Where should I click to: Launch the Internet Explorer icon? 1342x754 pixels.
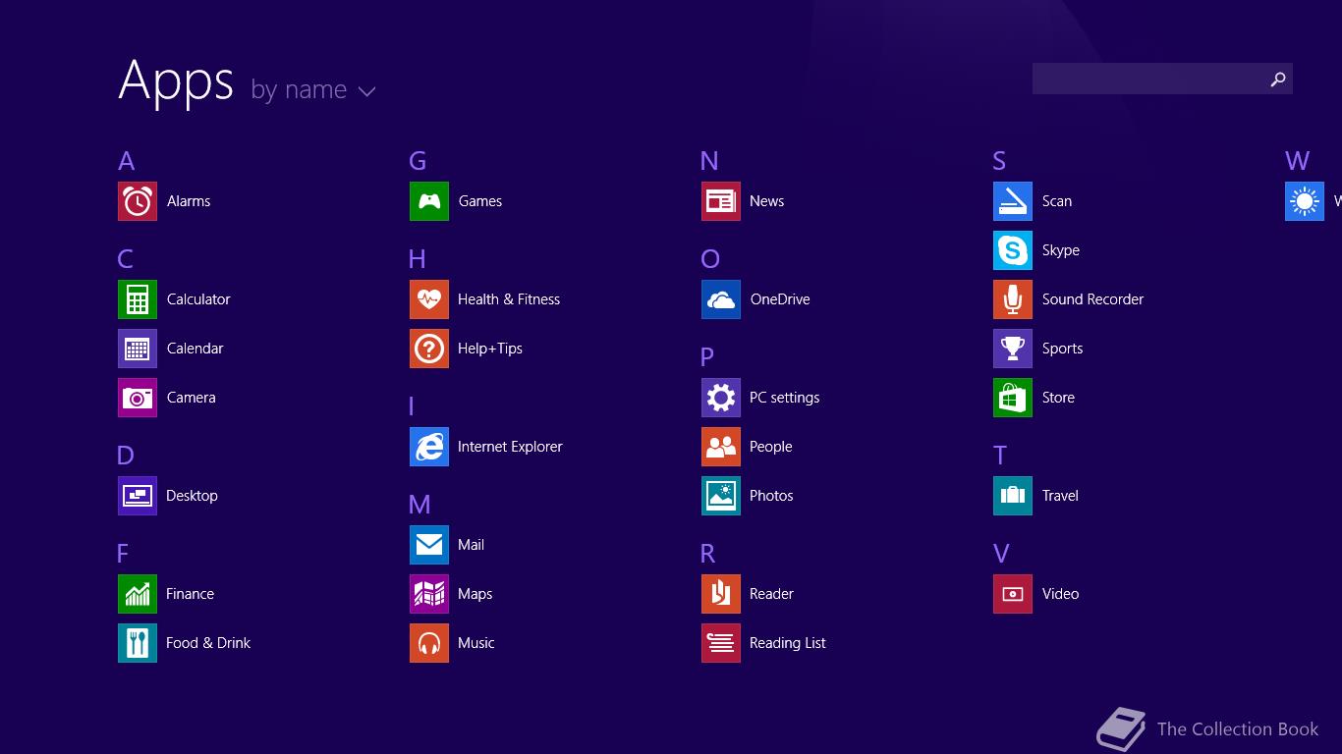point(429,447)
